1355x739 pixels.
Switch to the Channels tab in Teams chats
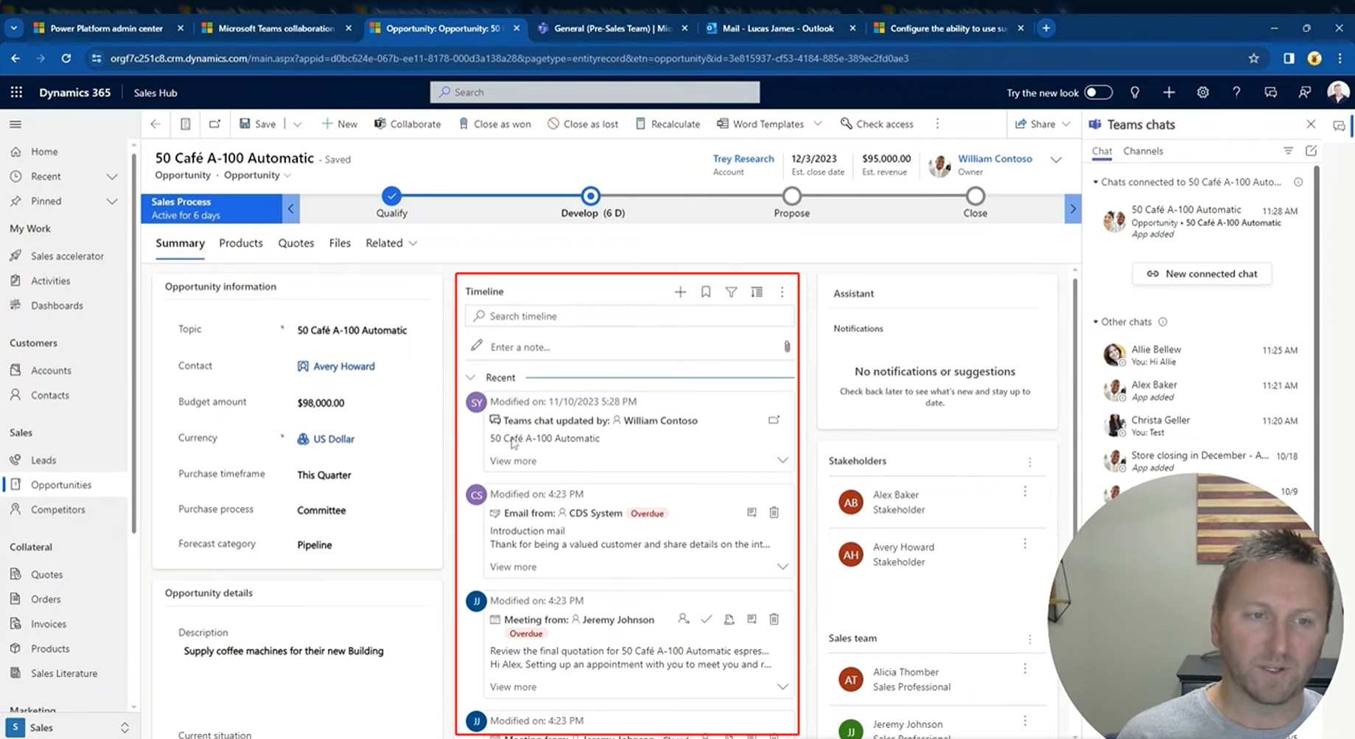(x=1143, y=151)
